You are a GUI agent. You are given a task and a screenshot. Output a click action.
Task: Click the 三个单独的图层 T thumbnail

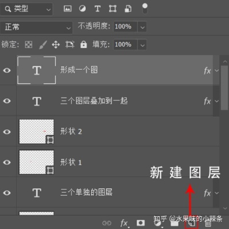pos(37,193)
